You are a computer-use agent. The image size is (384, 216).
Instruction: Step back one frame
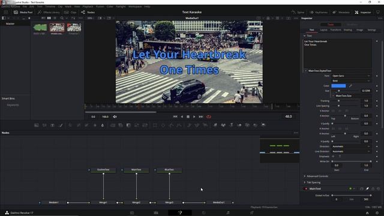[x=182, y=117]
